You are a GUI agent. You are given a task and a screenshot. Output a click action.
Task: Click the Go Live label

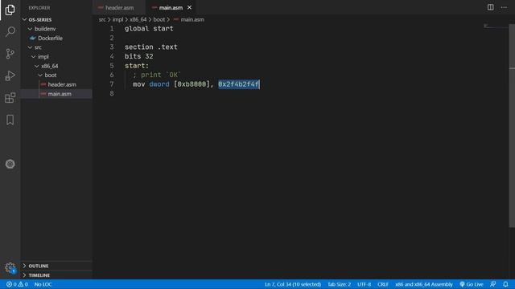coord(475,284)
